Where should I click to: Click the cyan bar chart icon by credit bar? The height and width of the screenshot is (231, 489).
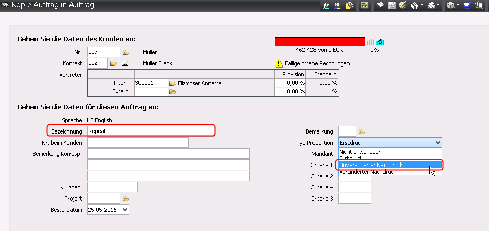370,42
